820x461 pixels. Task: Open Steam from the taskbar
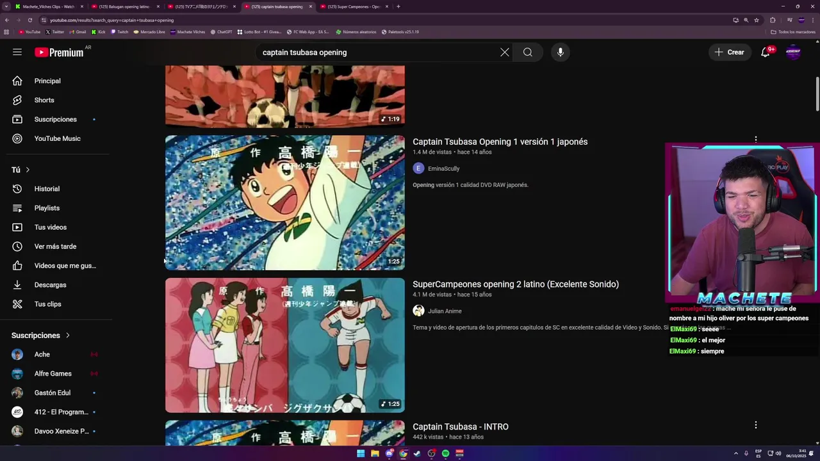(417, 453)
